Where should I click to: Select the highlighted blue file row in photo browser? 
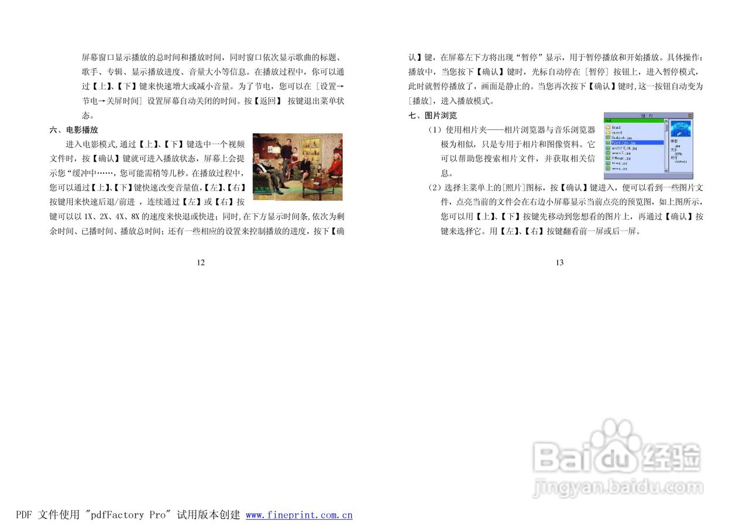tap(637, 143)
